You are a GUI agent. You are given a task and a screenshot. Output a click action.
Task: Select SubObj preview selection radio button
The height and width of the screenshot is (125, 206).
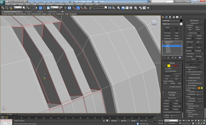(x=169, y=83)
